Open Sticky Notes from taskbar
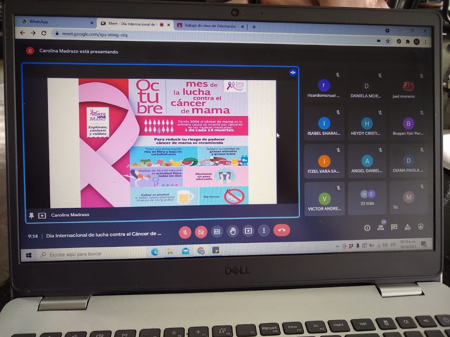This screenshot has width=450, height=337. tap(216, 250)
